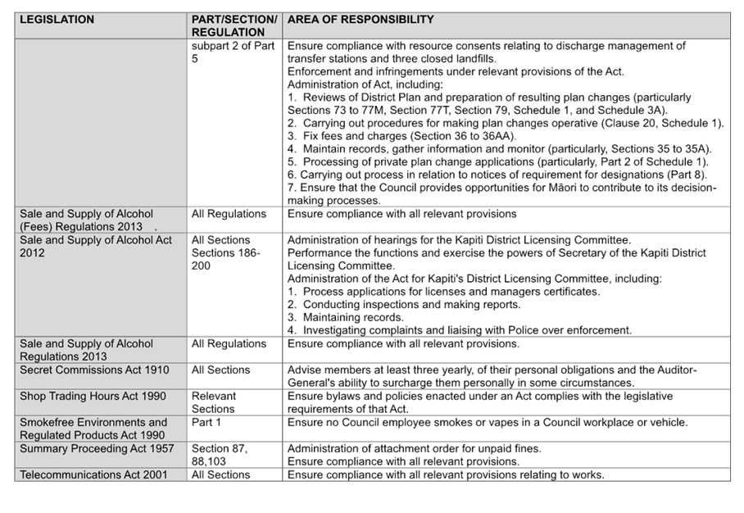This screenshot has height=513, width=744.
Task: Click 'All Sections' in Telecommunications Act row
Action: (220, 474)
